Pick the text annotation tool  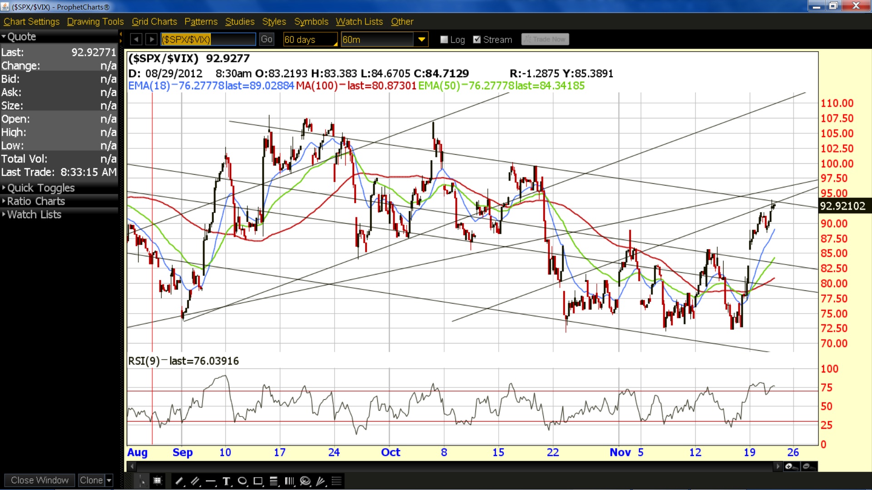[x=227, y=481]
